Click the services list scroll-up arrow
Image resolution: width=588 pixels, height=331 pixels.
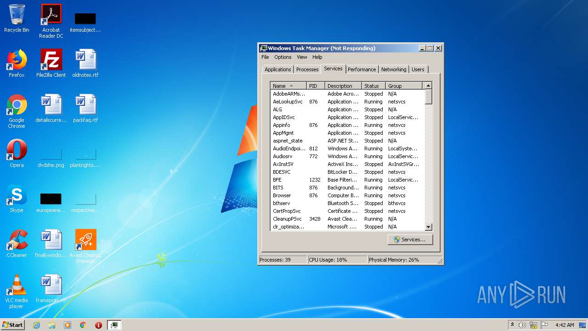[428, 86]
